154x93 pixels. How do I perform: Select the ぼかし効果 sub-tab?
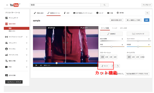(x=123, y=28)
